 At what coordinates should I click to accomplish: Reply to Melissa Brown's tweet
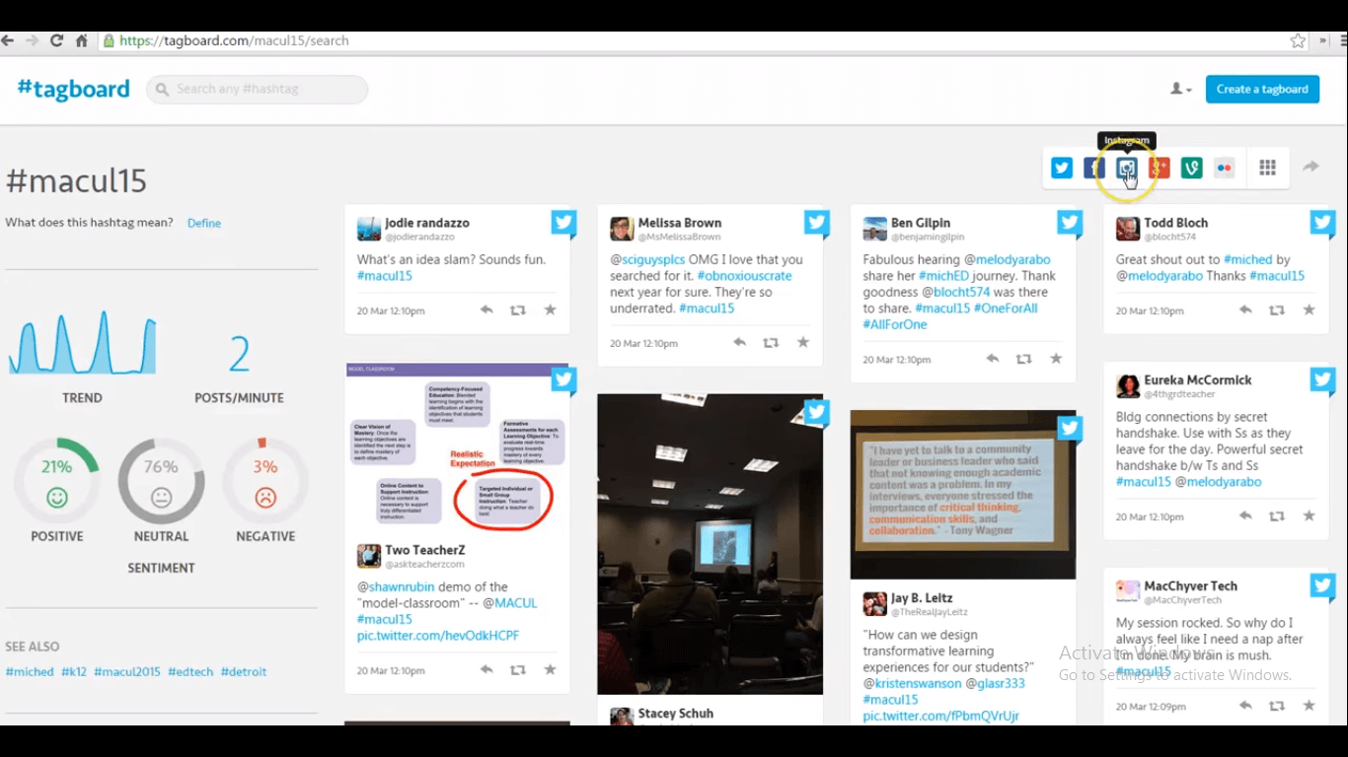(739, 342)
